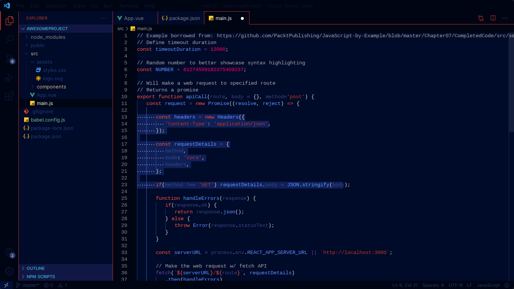Open the Accounts icon in Activity Bar
This screenshot has height=289, width=514.
9,253
